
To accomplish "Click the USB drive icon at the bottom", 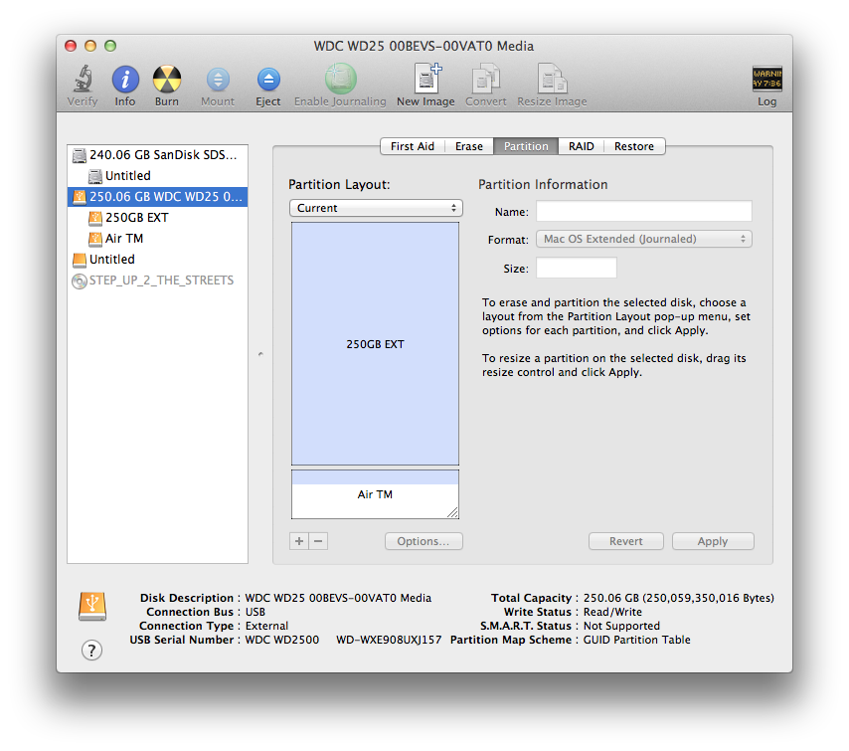I will coord(92,607).
